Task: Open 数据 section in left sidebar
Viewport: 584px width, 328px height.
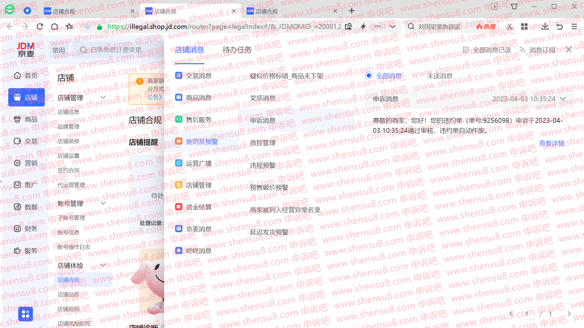Action: 26,207
